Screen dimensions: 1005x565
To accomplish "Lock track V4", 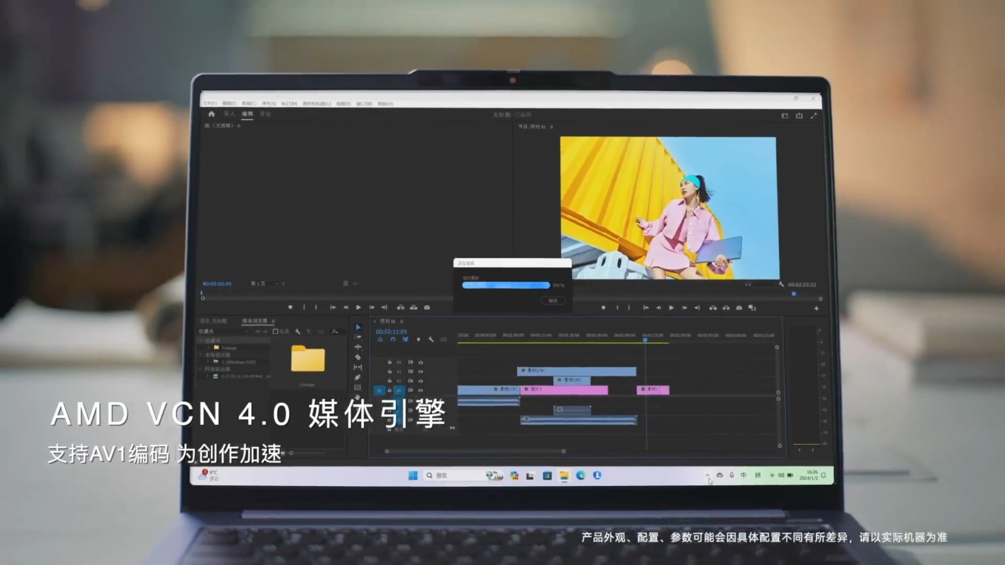I will [x=389, y=362].
